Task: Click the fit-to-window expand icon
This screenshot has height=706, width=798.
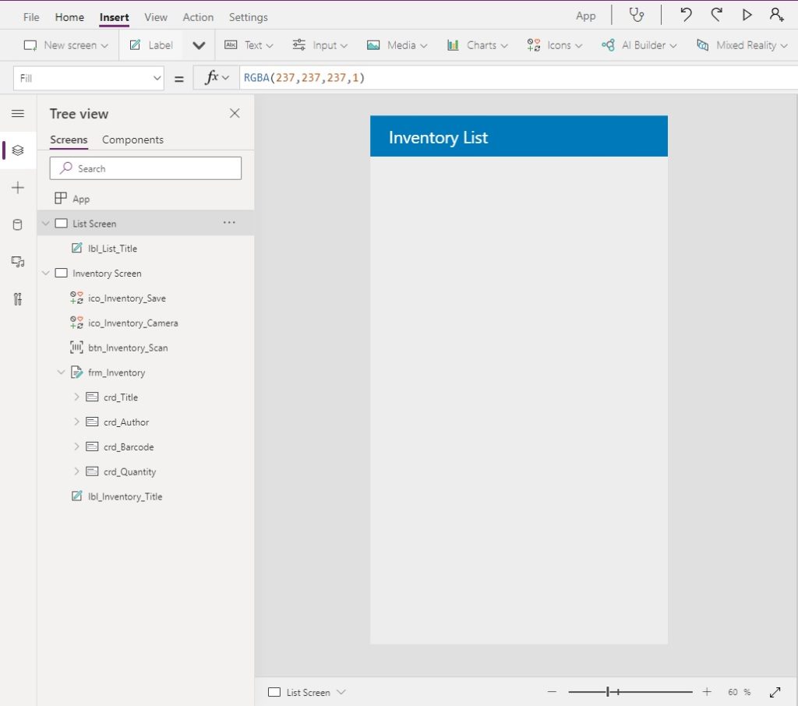Action: [775, 692]
